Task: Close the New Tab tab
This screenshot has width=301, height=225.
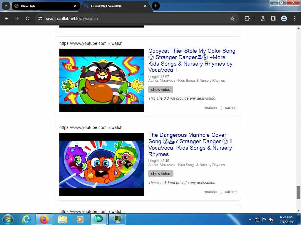Action: [x=75, y=6]
